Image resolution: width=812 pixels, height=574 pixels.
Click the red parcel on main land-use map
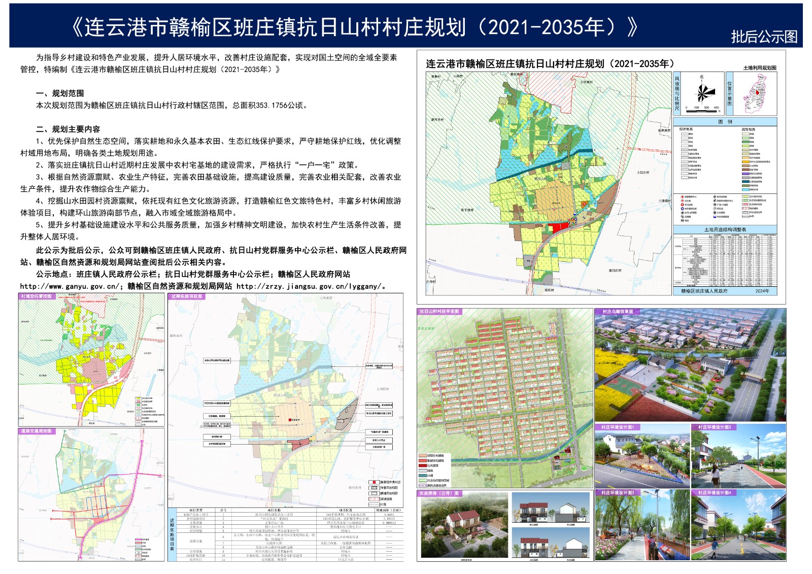(558, 227)
